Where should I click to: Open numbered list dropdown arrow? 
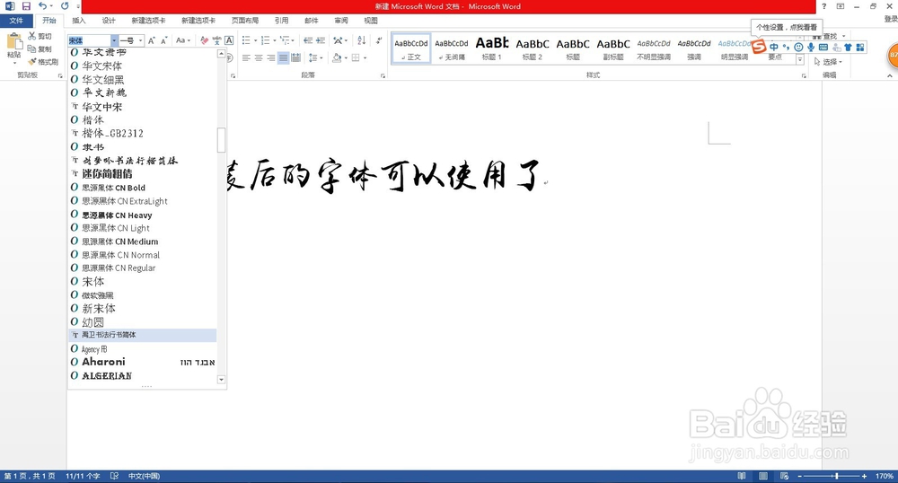(274, 40)
